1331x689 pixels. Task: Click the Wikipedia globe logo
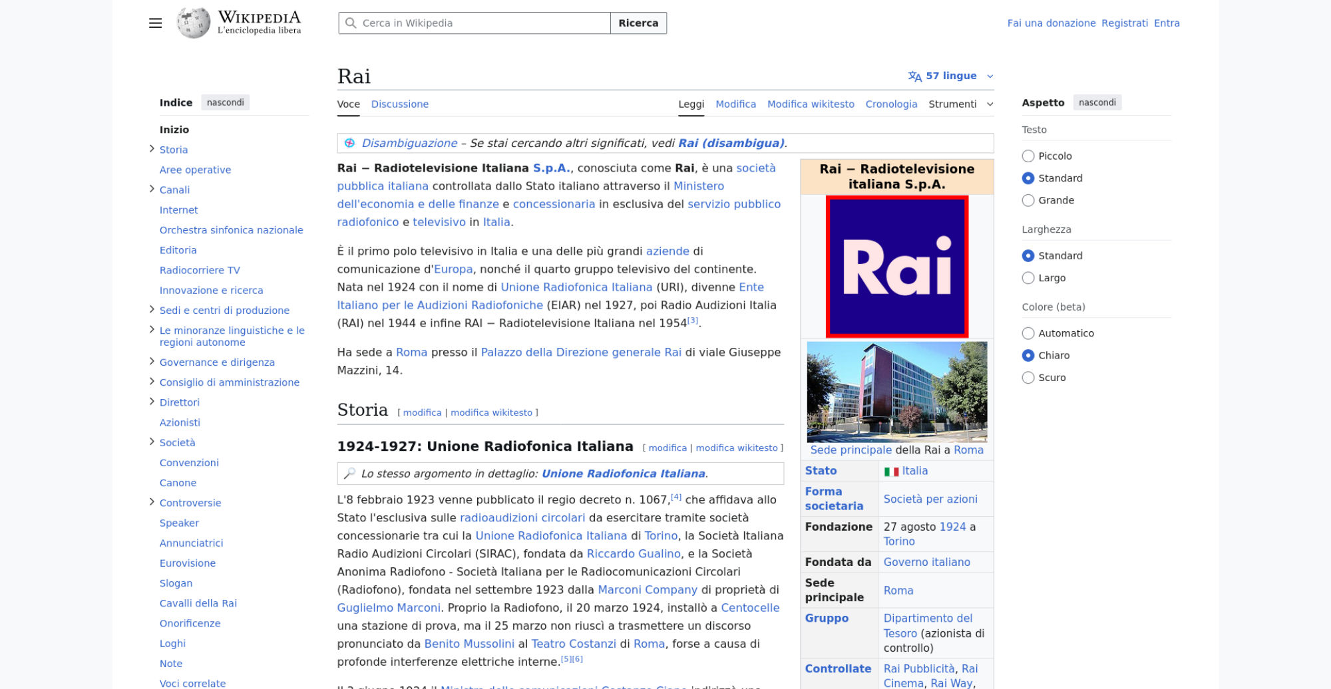[194, 23]
